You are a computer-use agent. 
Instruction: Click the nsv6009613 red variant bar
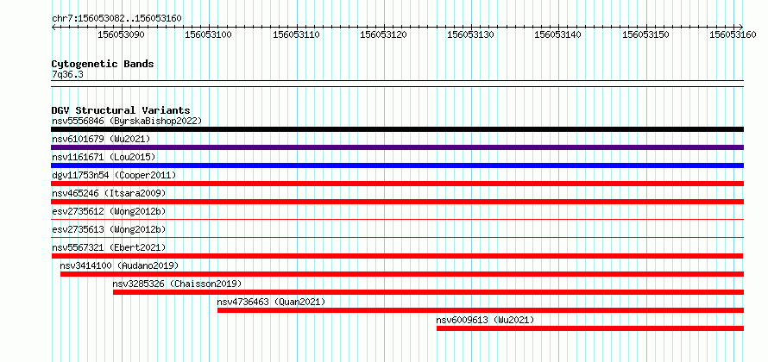click(x=590, y=328)
